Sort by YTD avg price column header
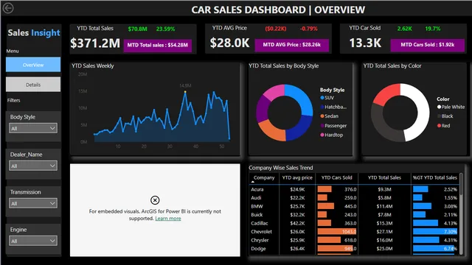 [297, 177]
